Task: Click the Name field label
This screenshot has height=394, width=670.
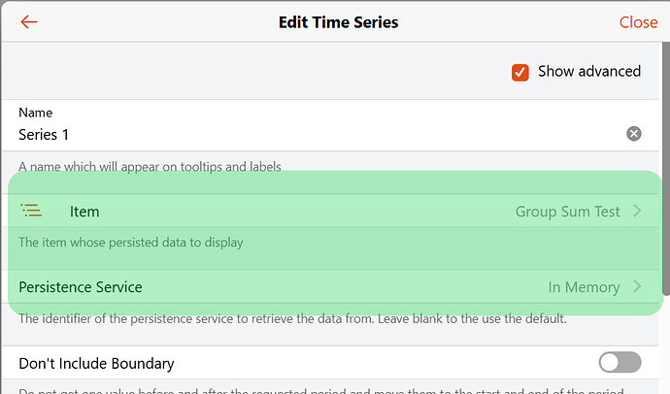Action: 35,113
